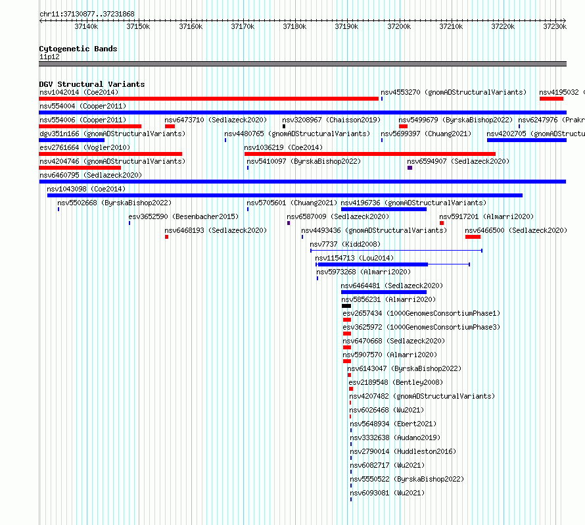Click the blue bar under nsv4196736
The width and height of the screenshot is (585, 525).
pos(383,209)
